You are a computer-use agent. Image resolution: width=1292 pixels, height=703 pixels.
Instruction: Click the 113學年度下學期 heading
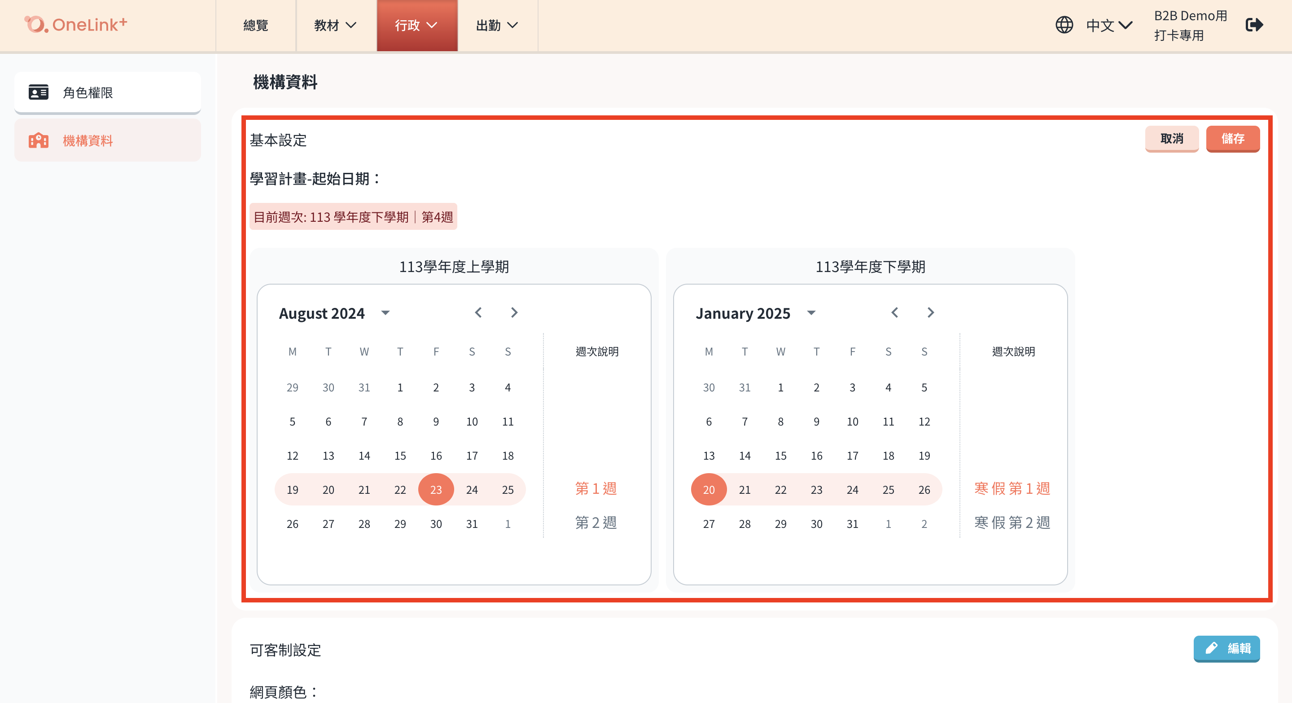(870, 267)
